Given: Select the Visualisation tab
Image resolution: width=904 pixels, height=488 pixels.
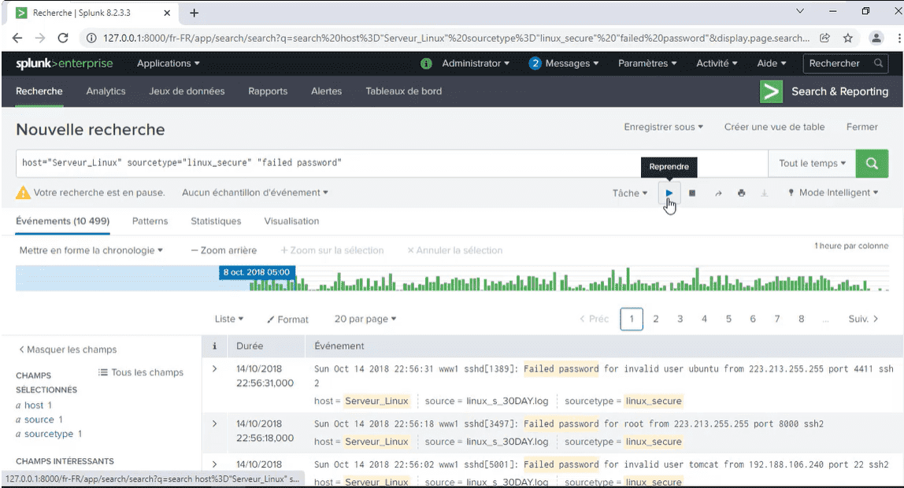Looking at the screenshot, I should coord(291,221).
